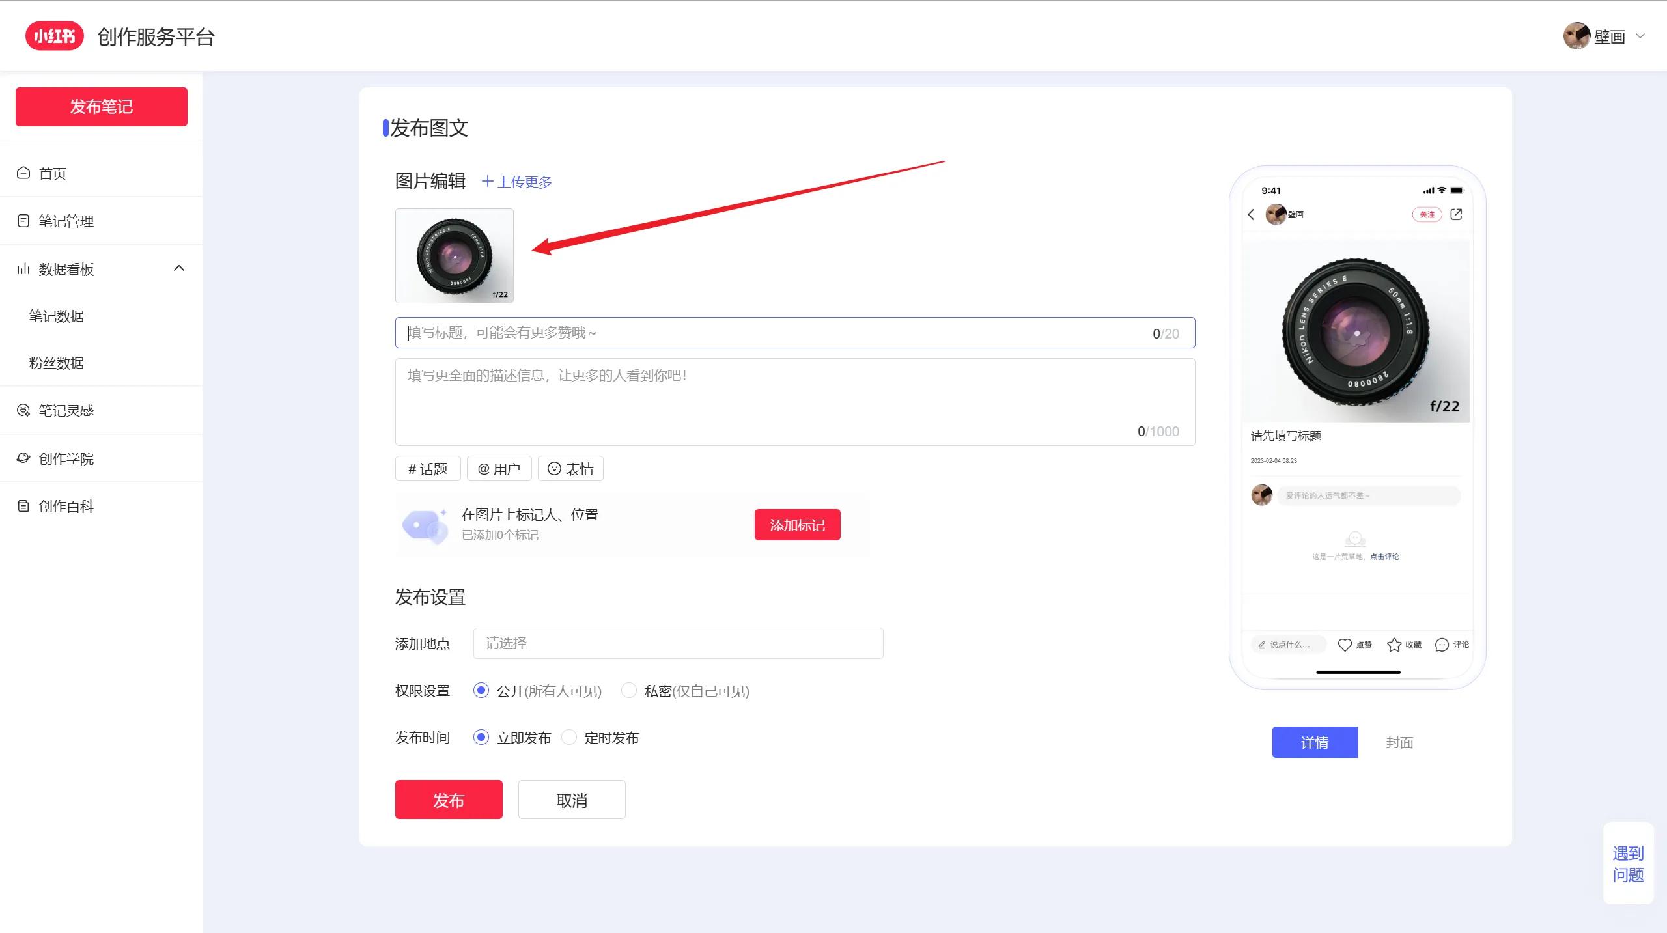Expand the 添加地点 location selector
Viewport: 1667px width, 933px height.
(677, 643)
